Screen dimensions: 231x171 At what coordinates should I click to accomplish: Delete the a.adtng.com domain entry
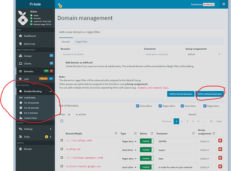coord(220,149)
